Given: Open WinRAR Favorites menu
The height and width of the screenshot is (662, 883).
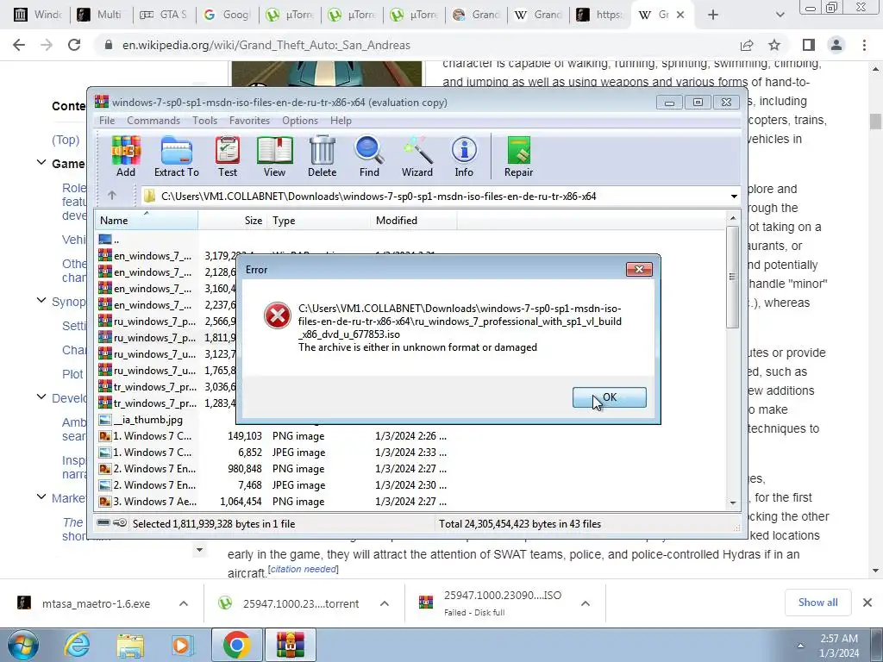Looking at the screenshot, I should pos(249,121).
